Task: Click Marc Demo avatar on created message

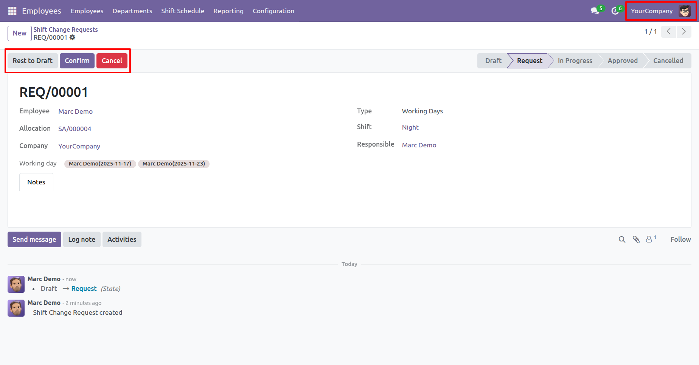Action: click(16, 308)
